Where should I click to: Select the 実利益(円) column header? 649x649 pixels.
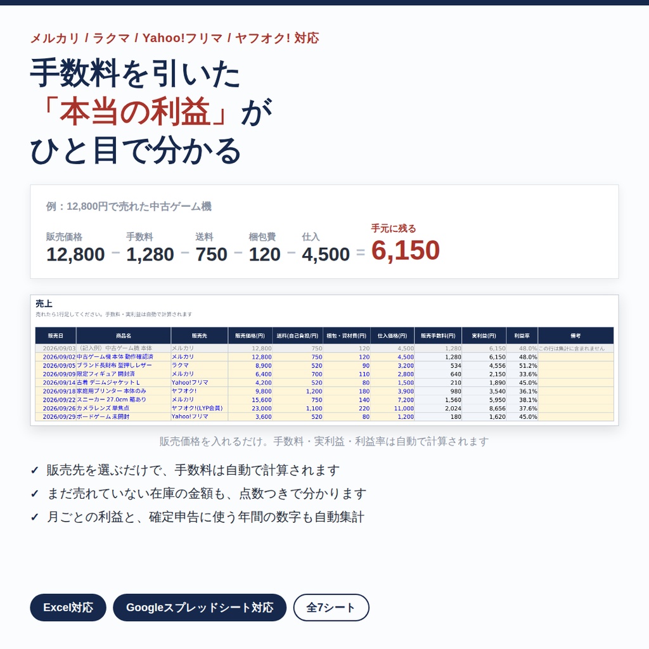tap(484, 336)
